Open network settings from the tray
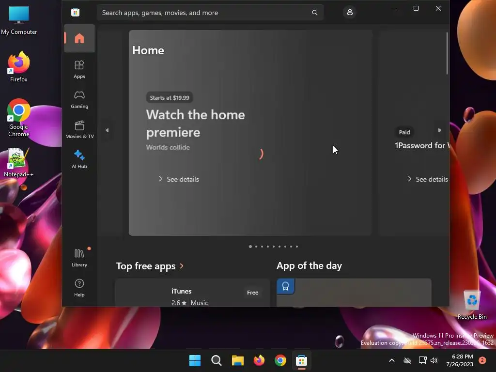Image resolution: width=496 pixels, height=372 pixels. coord(422,360)
